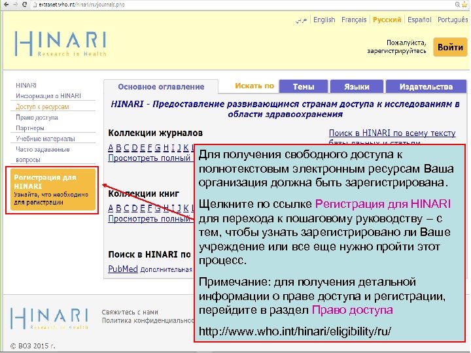
Task: Select journal collection letter C
Action: pyautogui.click(x=126, y=148)
